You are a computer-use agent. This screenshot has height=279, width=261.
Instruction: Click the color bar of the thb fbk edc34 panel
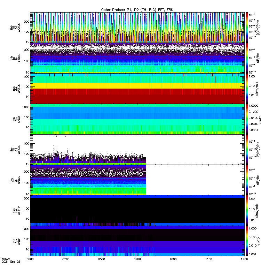pyautogui.click(x=247, y=89)
